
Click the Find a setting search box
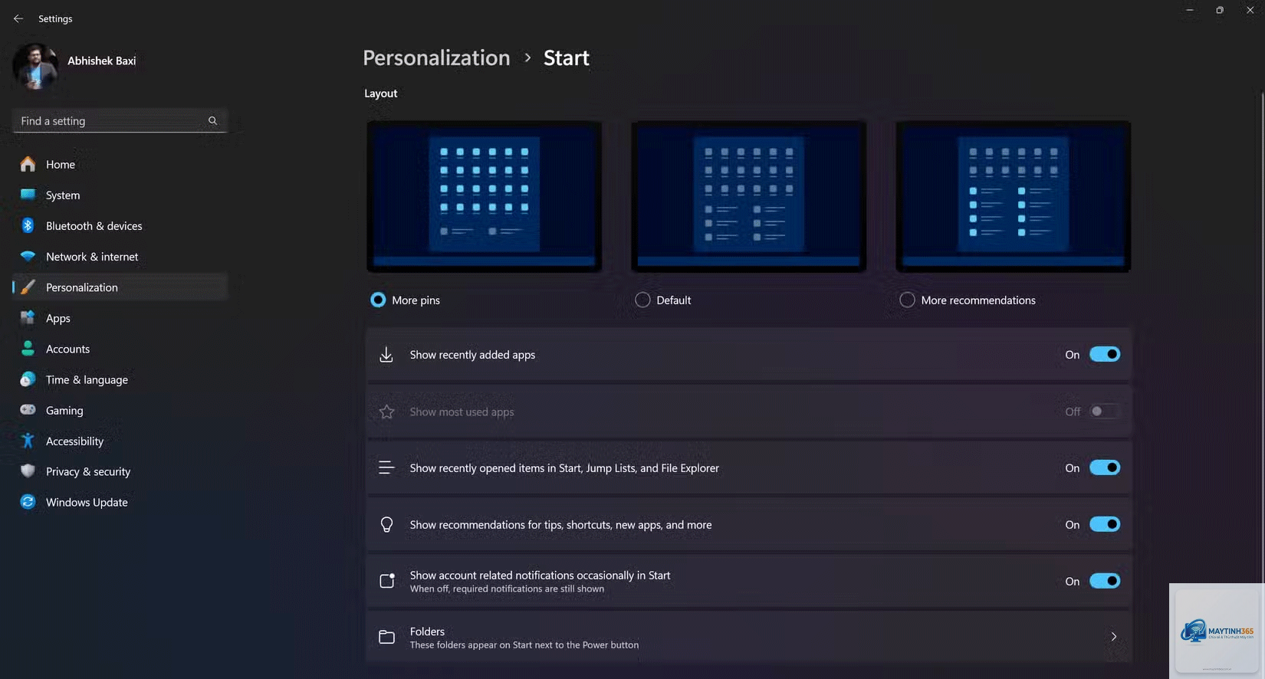120,120
